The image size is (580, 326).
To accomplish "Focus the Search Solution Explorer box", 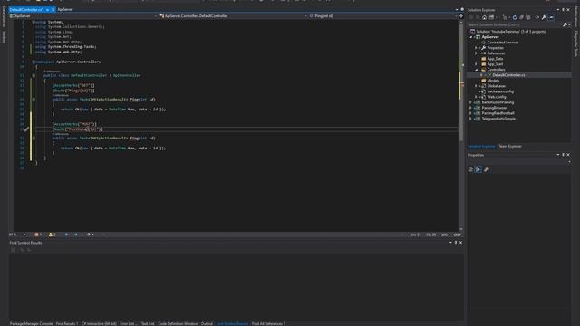I will pyautogui.click(x=515, y=24).
